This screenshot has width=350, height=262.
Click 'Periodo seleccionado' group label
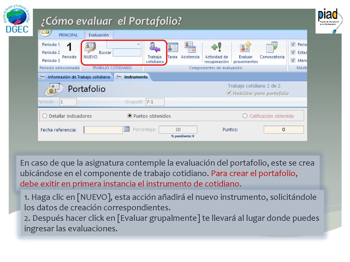coord(59,68)
